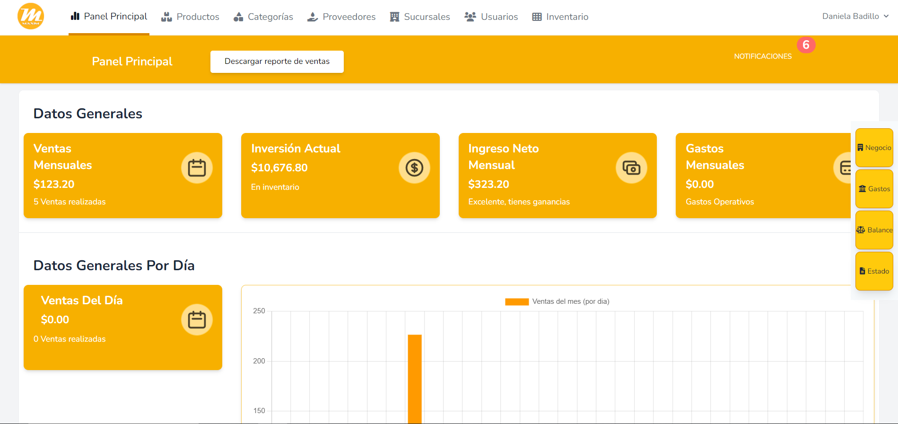Screen dimensions: 898x424
Task: Go to the Productos menu
Action: coord(190,17)
